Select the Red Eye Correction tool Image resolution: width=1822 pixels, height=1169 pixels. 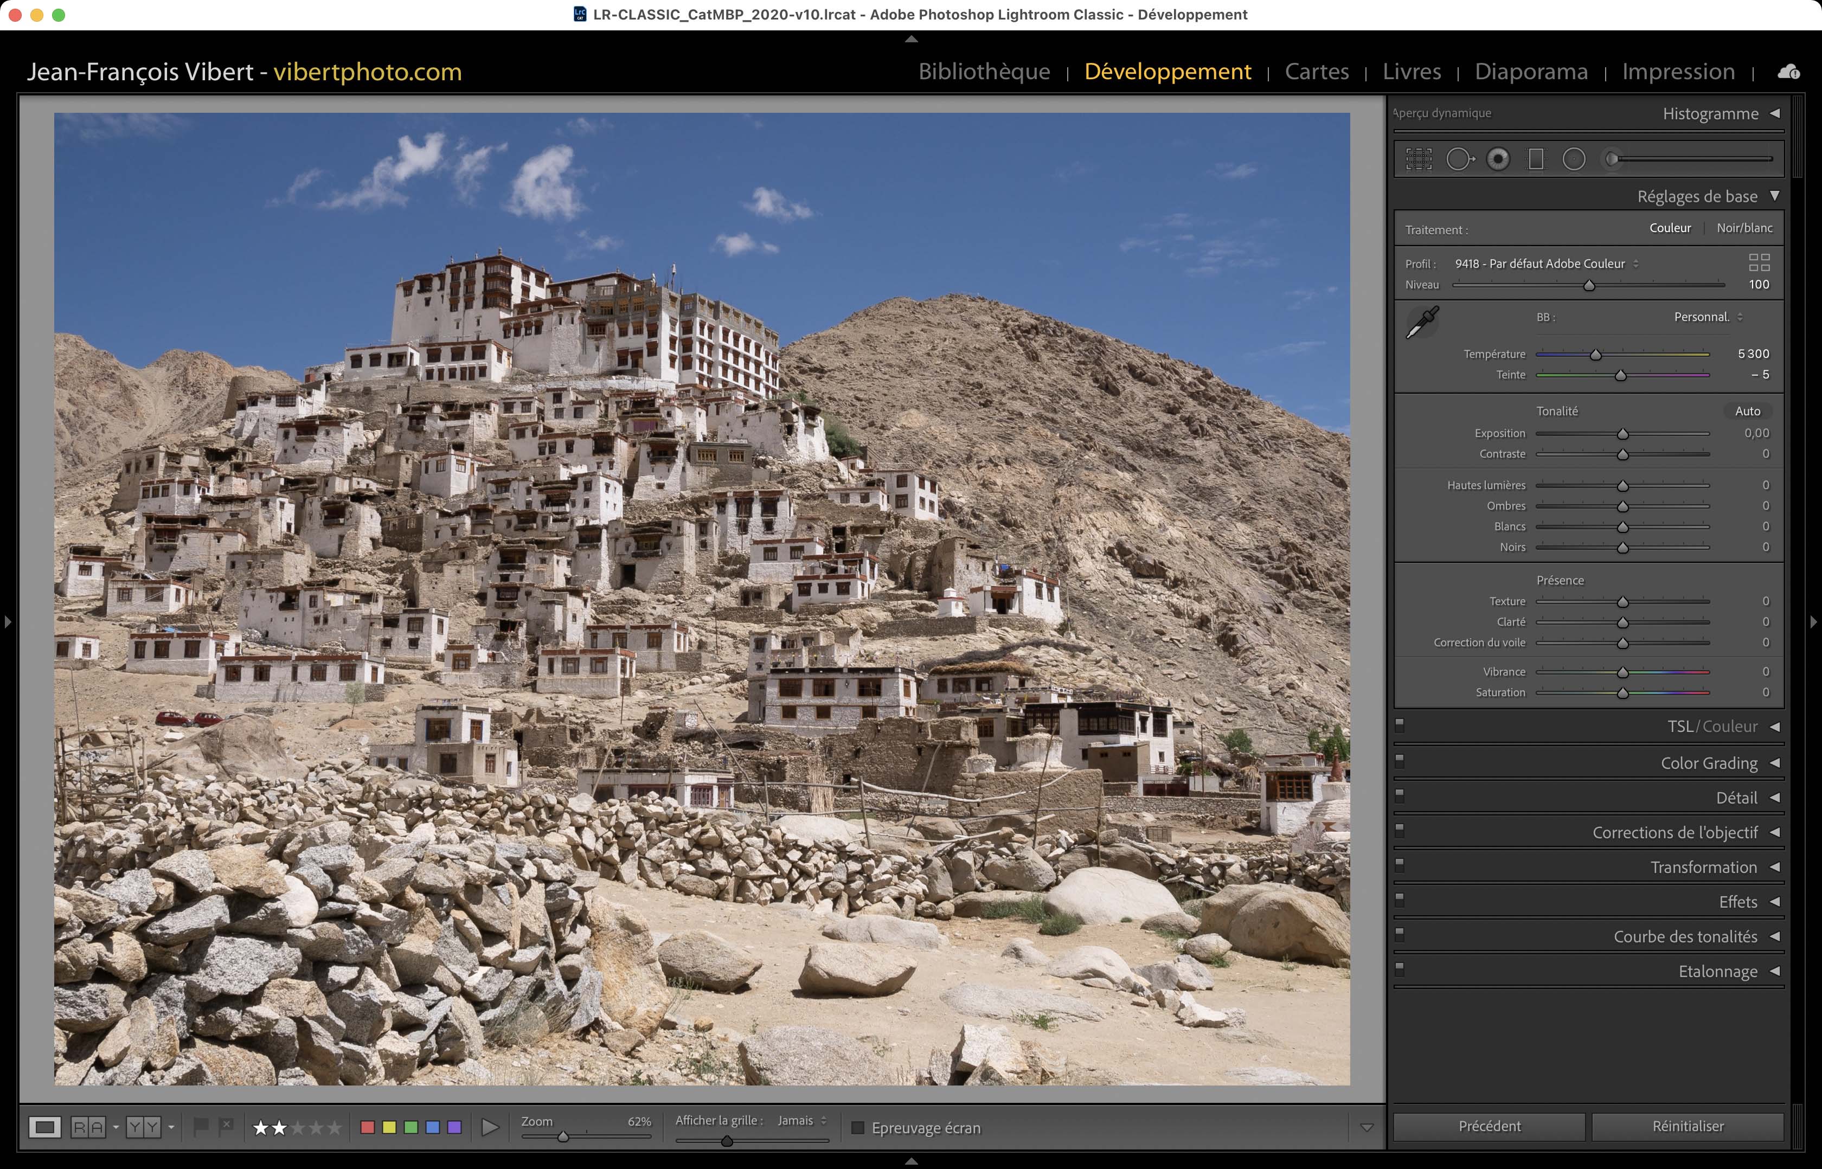click(1498, 159)
